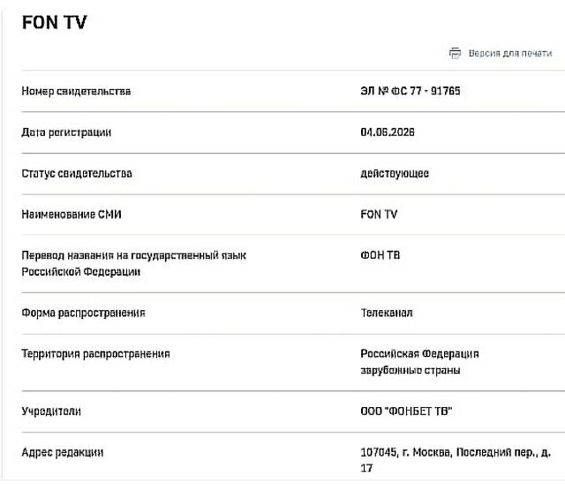Click the 'Дата регистрации' label
565x484 pixels.
pyautogui.click(x=66, y=132)
